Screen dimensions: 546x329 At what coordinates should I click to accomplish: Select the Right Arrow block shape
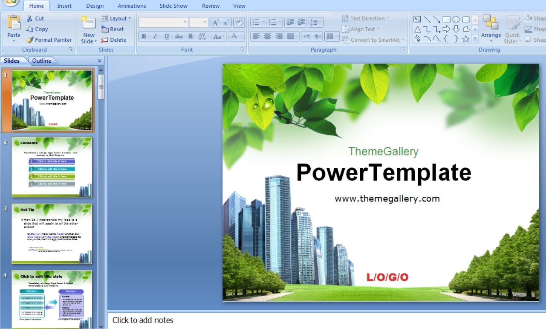(x=447, y=29)
